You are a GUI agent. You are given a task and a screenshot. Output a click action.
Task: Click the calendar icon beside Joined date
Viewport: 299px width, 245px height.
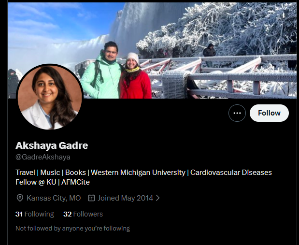click(91, 198)
